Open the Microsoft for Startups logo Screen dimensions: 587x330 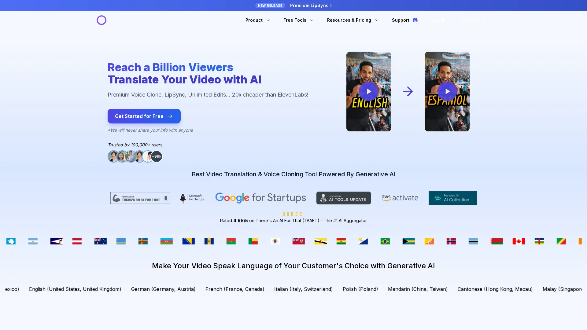pos(192,198)
